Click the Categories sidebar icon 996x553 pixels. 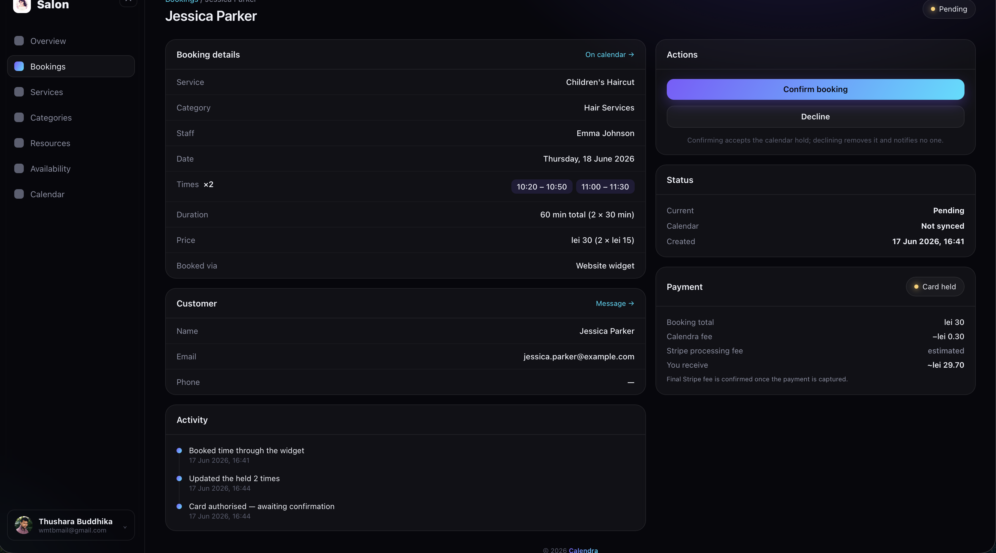click(x=19, y=117)
